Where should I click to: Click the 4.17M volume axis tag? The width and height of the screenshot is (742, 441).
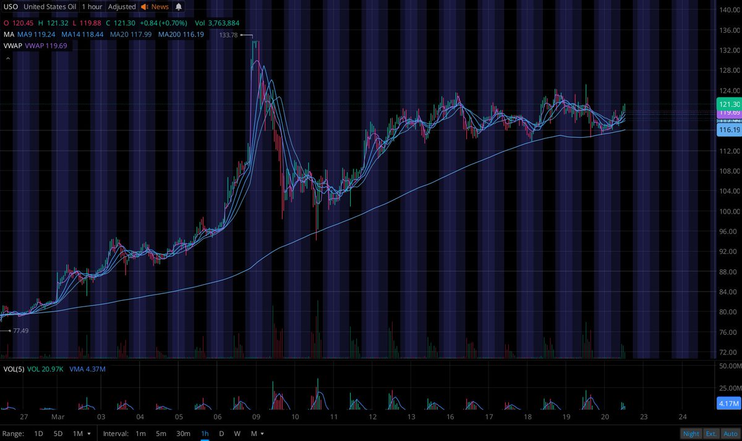[x=729, y=404]
